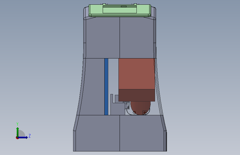Image resolution: width=240 pixels, height=155 pixels.
Task: Click the small slot on green cover top
Action: click(124, 6)
